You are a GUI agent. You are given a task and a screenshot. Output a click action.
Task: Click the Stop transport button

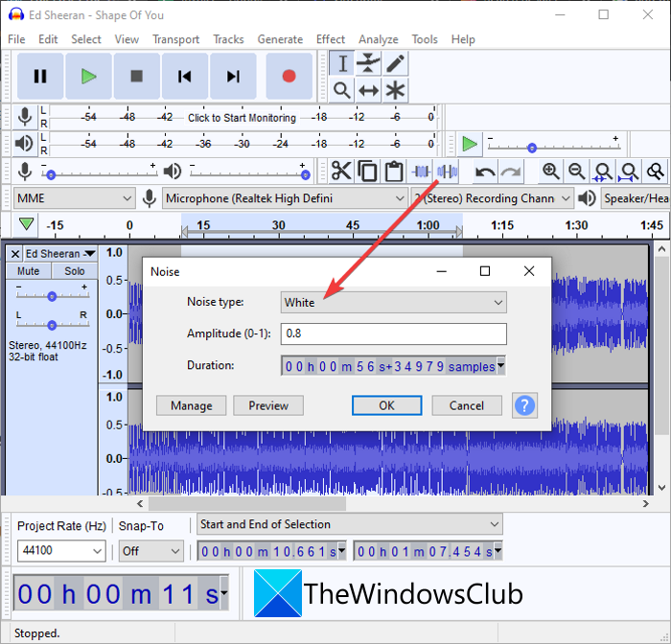tap(136, 76)
